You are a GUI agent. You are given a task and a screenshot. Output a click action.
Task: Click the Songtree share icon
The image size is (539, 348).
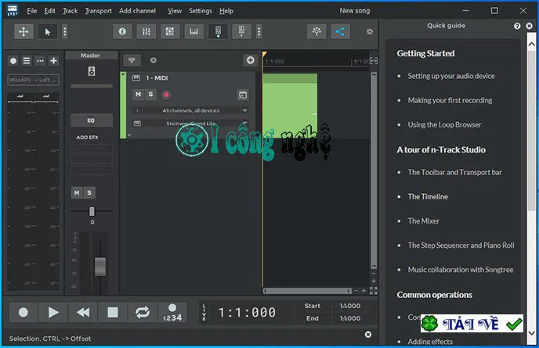click(x=340, y=31)
